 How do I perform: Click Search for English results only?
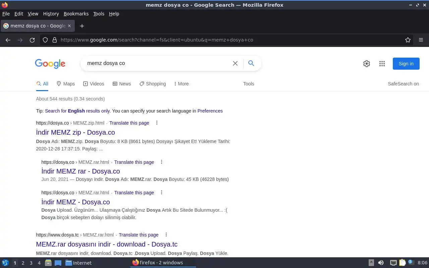tap(77, 111)
